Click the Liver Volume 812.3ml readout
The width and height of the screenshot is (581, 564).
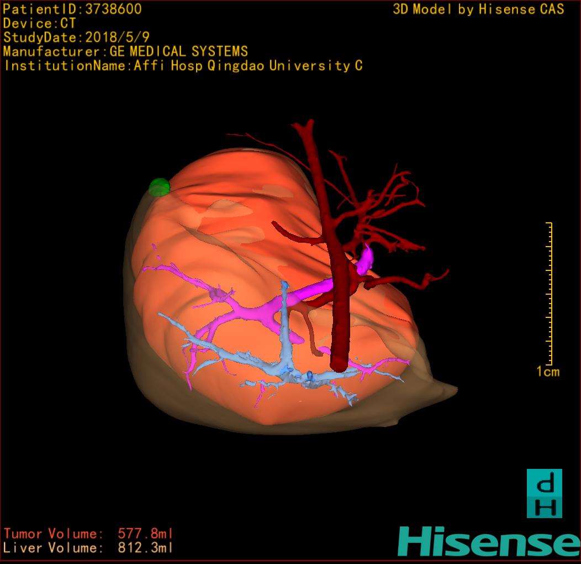[88, 547]
